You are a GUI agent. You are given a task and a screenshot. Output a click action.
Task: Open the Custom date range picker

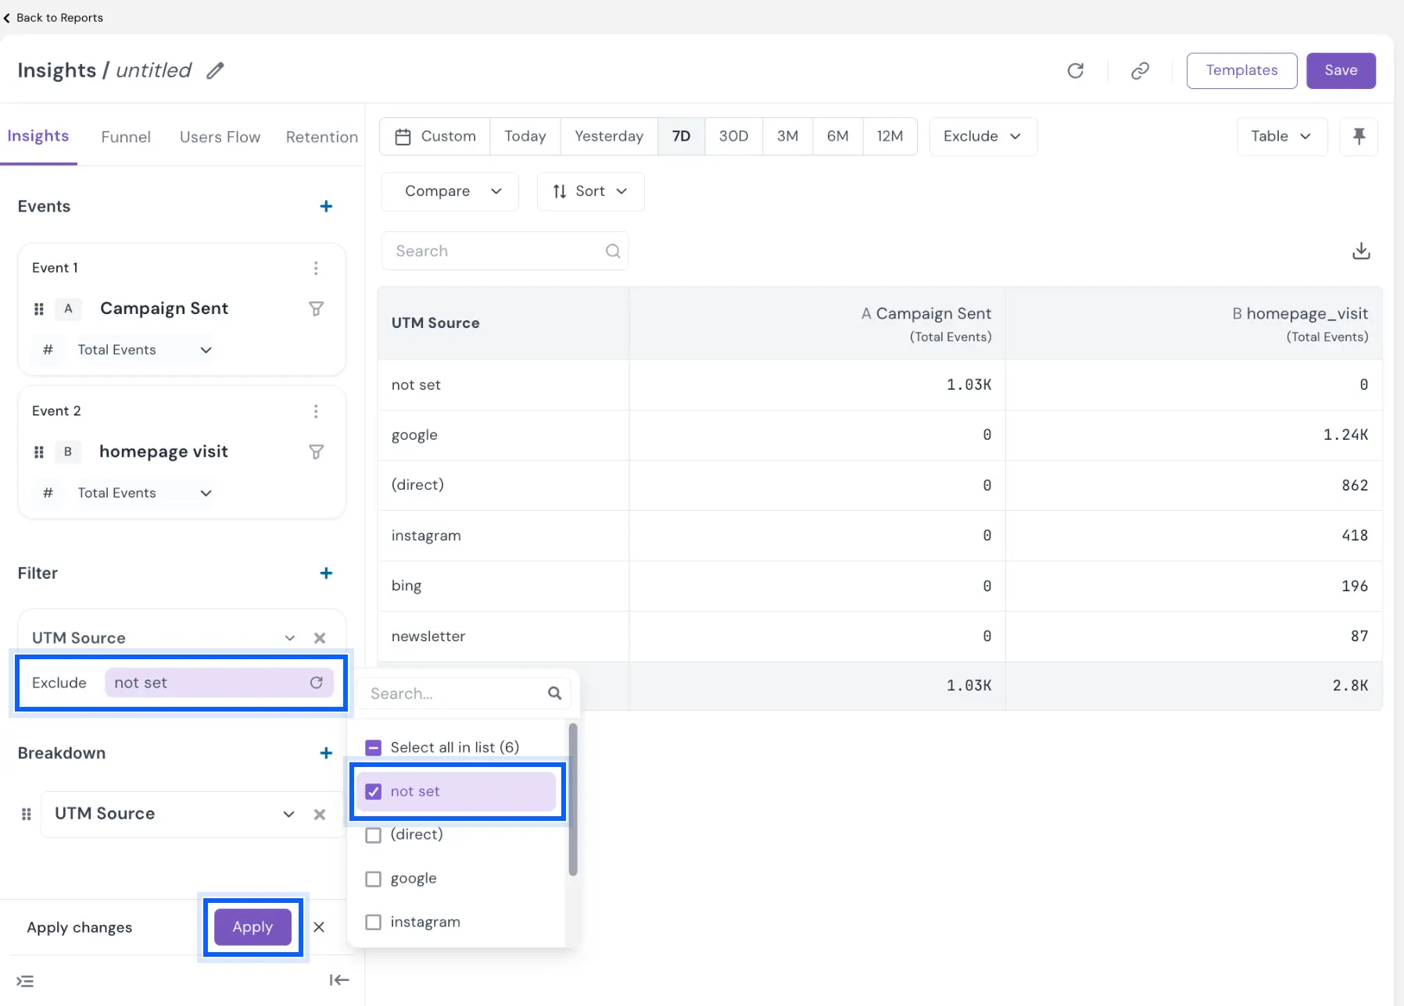[435, 137]
